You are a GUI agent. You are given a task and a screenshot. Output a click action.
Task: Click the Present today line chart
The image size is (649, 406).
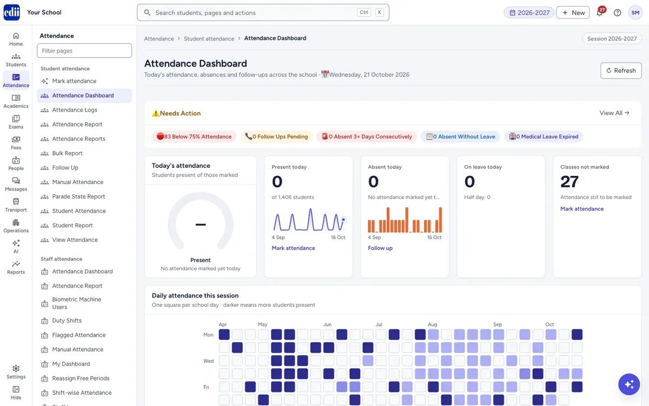click(x=309, y=220)
